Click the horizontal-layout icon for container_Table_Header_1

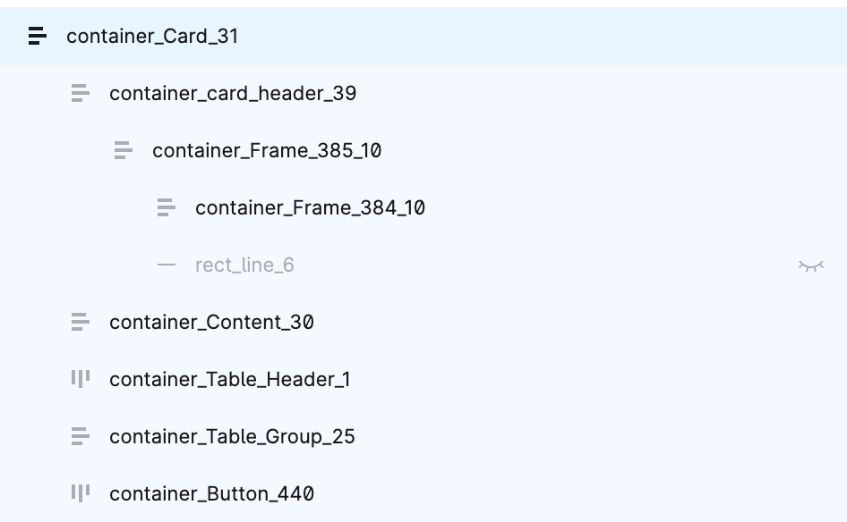(x=79, y=379)
